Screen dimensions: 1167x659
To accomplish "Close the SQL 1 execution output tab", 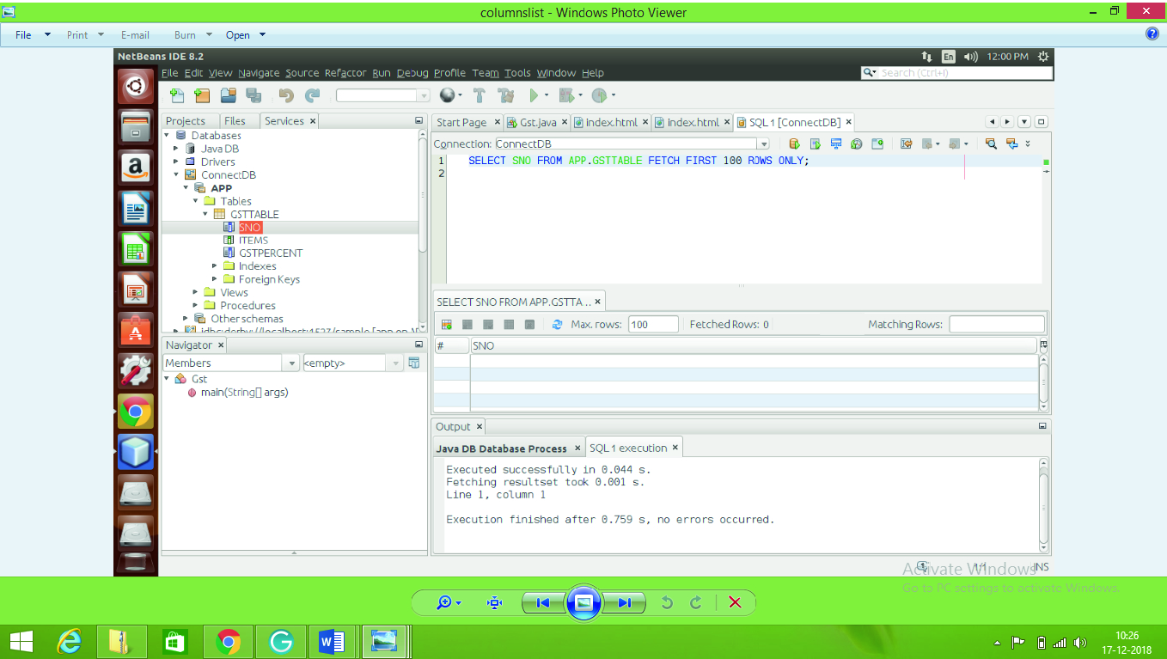I will [675, 448].
